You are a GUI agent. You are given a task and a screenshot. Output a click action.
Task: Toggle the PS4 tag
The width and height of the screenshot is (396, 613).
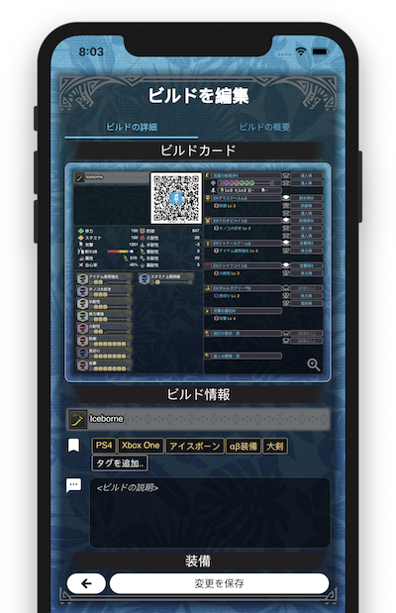coord(104,446)
